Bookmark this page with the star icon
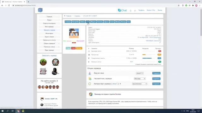This screenshot has height=113, width=202. 179,5
